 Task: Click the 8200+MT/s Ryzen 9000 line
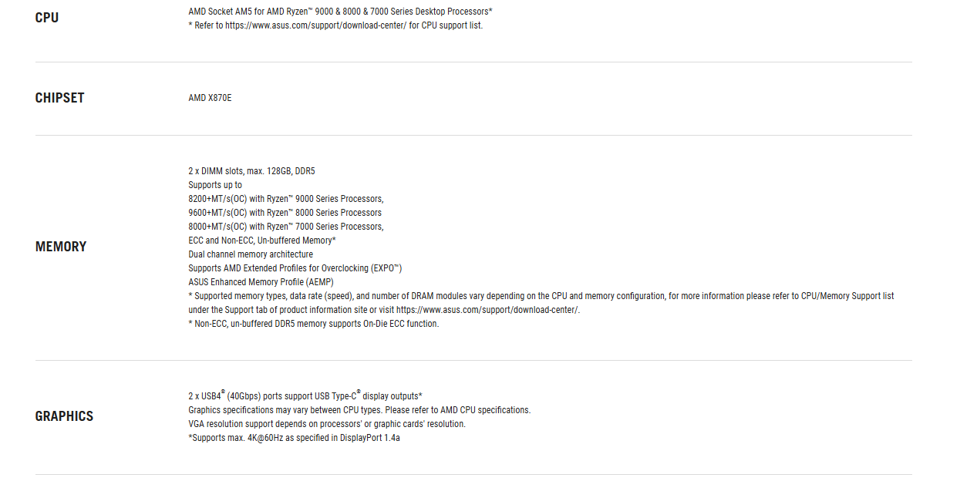[x=285, y=199]
